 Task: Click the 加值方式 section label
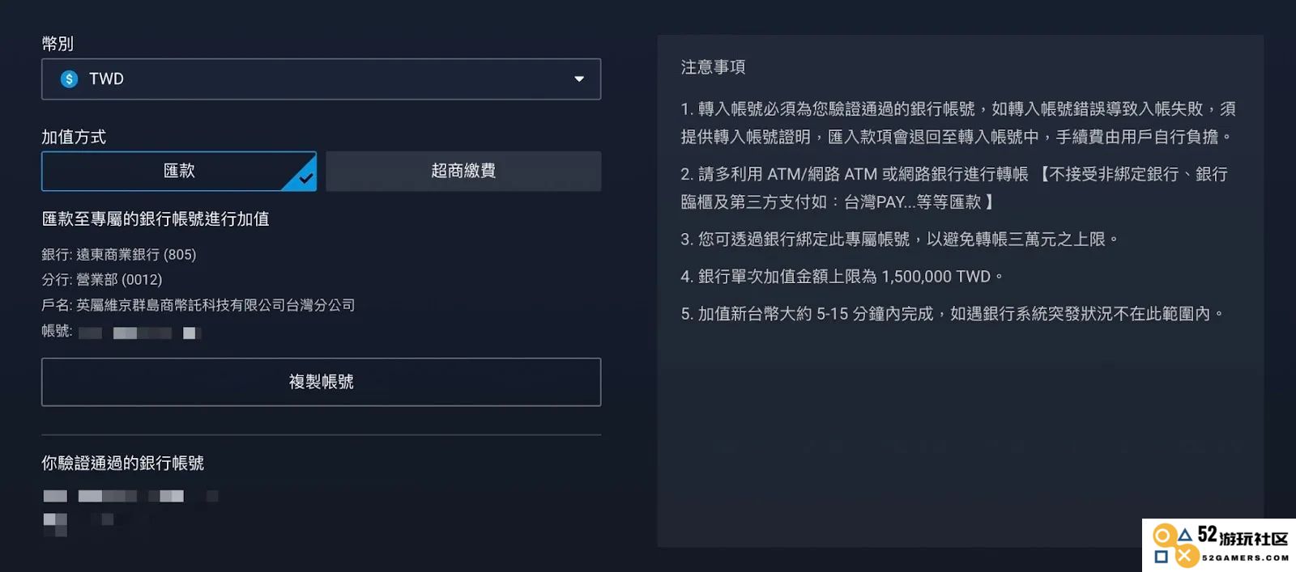(74, 137)
